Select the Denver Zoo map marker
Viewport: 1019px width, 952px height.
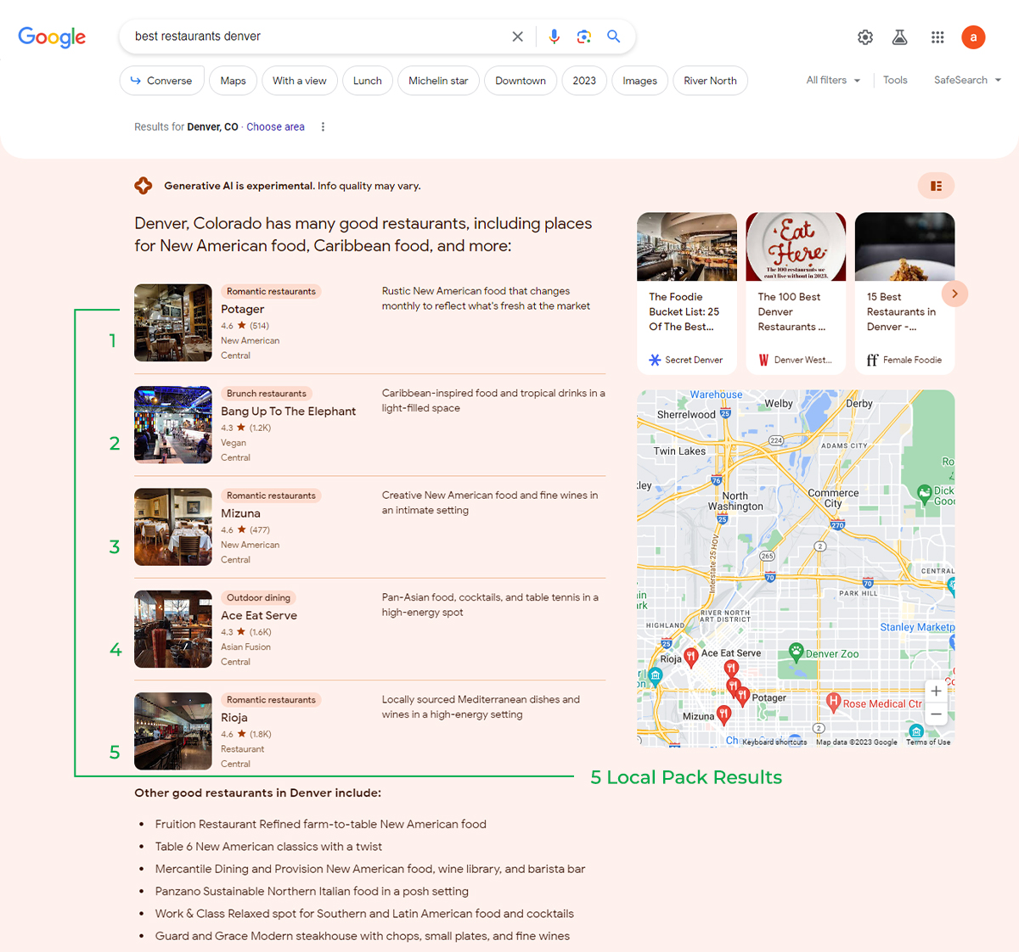pos(796,652)
